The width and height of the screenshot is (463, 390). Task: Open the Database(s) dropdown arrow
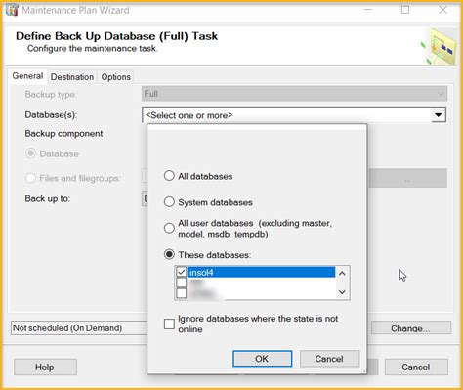click(x=439, y=115)
